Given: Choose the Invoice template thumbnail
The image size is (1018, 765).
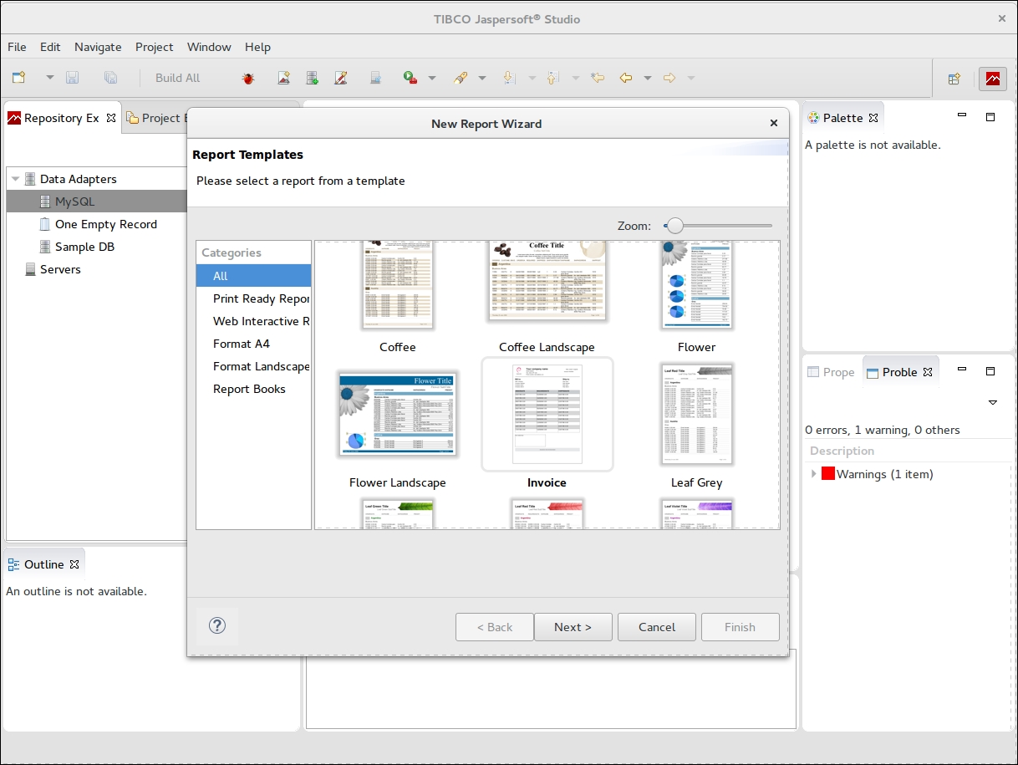Looking at the screenshot, I should (547, 415).
